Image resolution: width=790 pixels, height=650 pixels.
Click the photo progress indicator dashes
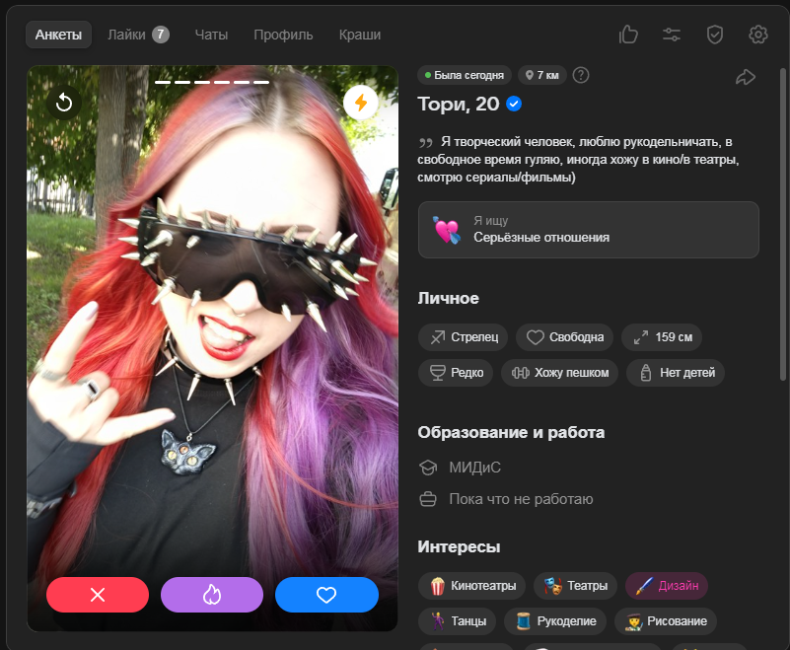pos(212,82)
